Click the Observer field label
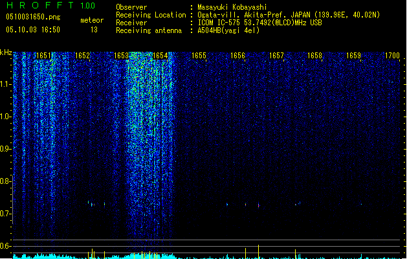Viewport: 407px width, 259px height. tap(131, 7)
